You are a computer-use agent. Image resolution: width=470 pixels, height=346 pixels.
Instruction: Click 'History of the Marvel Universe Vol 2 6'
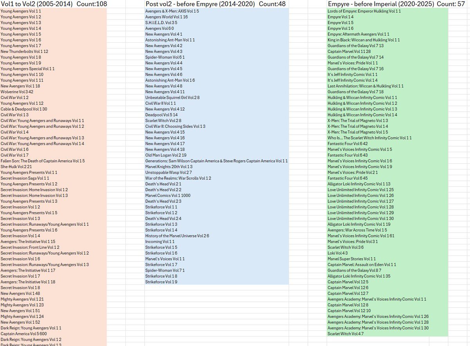(x=217, y=236)
